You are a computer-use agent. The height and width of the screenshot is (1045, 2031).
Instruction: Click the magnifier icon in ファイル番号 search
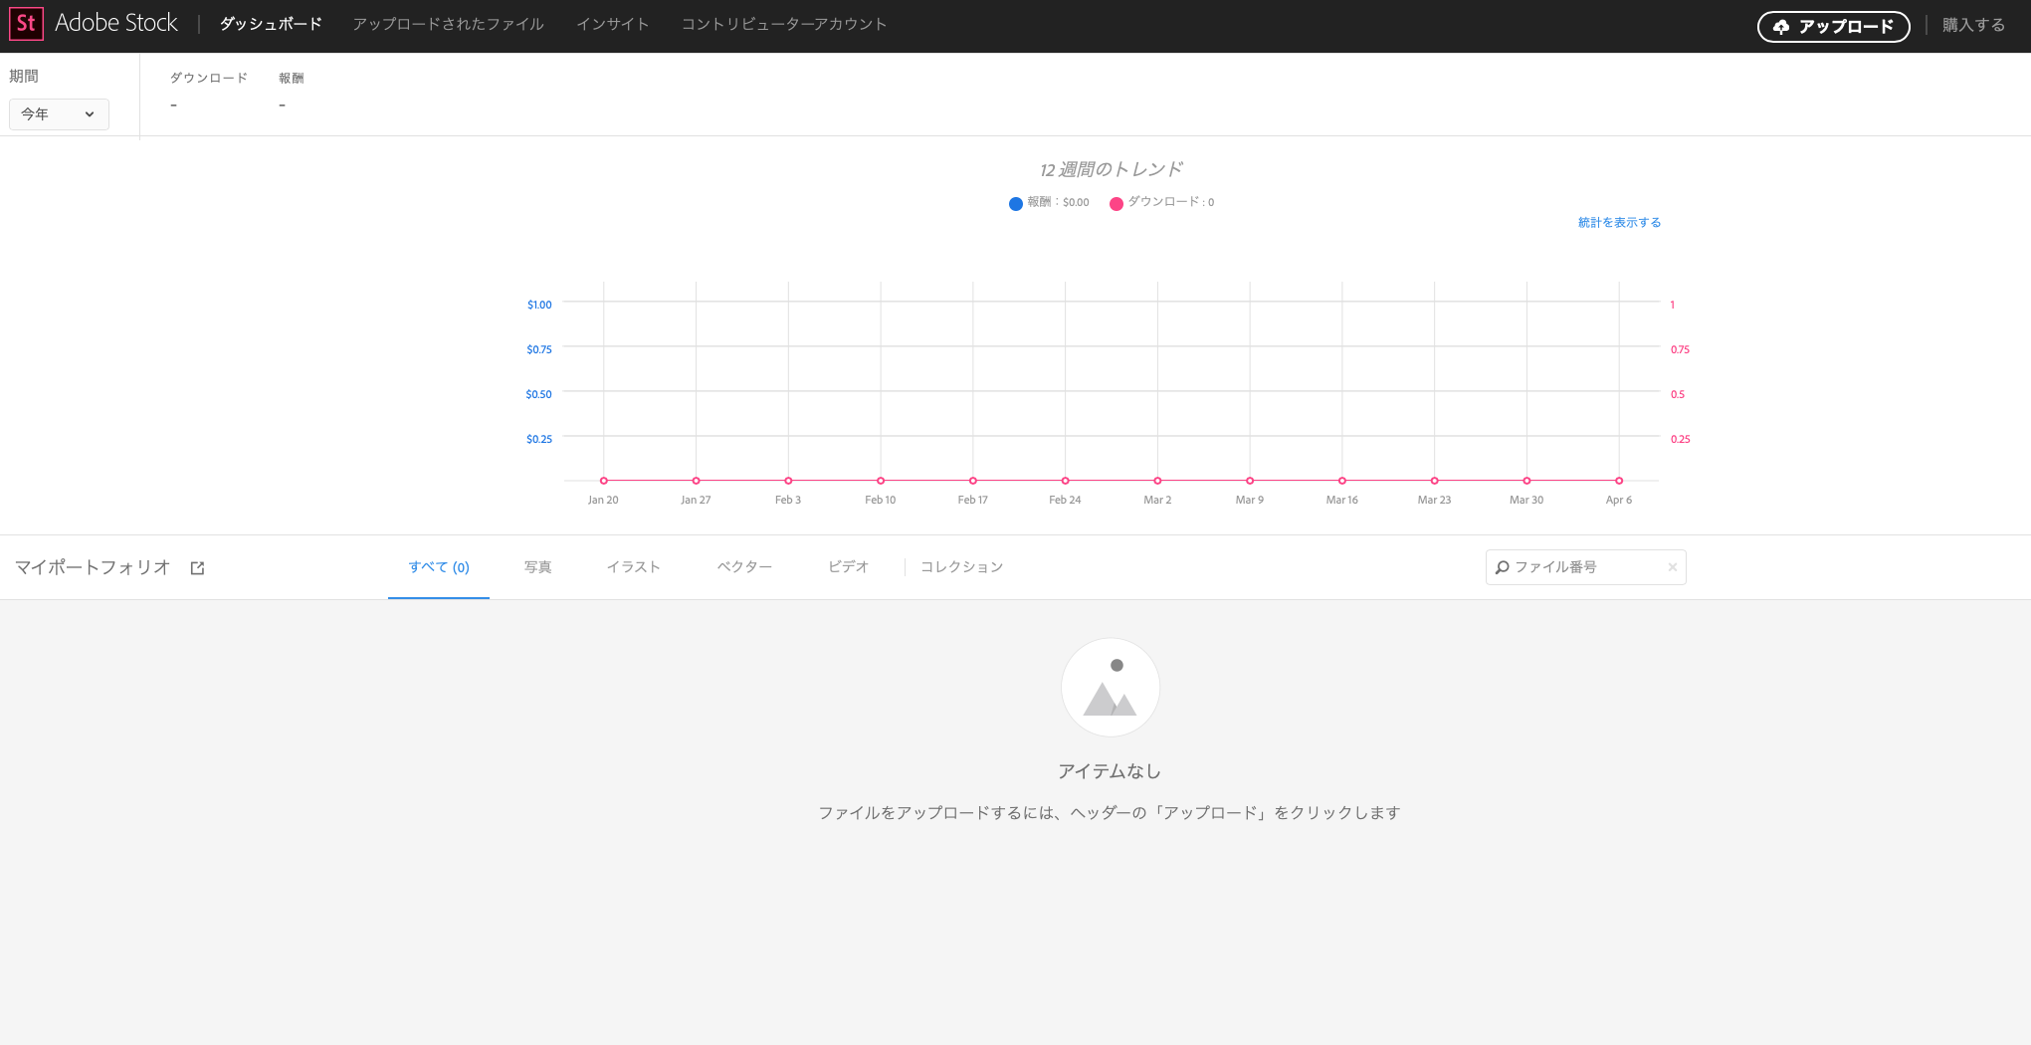1502,567
